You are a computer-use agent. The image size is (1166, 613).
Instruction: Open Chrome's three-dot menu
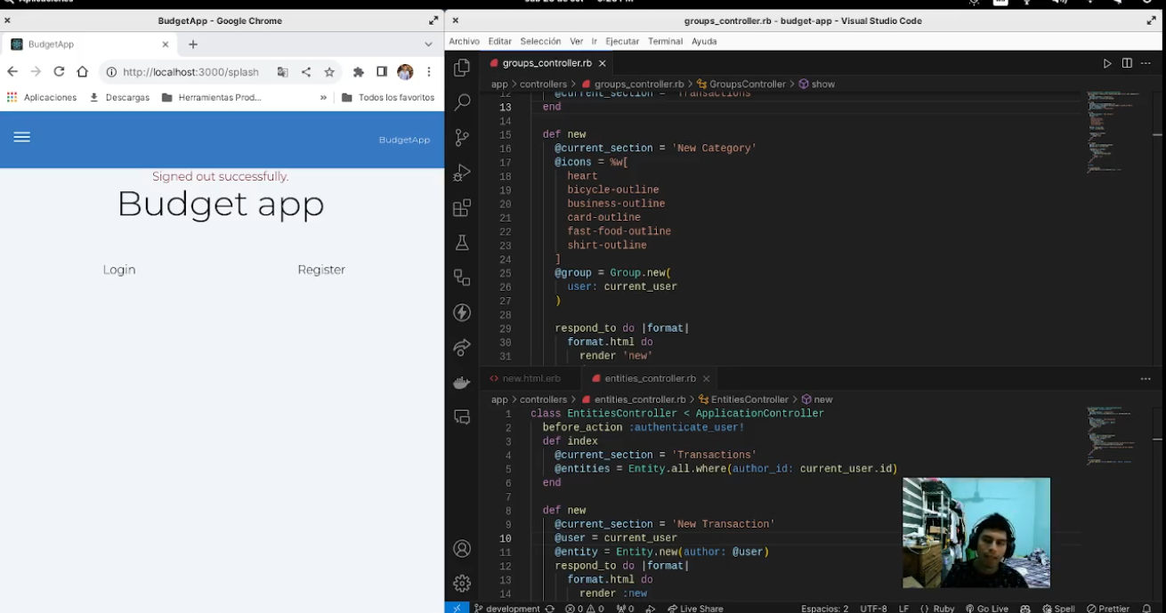point(429,72)
